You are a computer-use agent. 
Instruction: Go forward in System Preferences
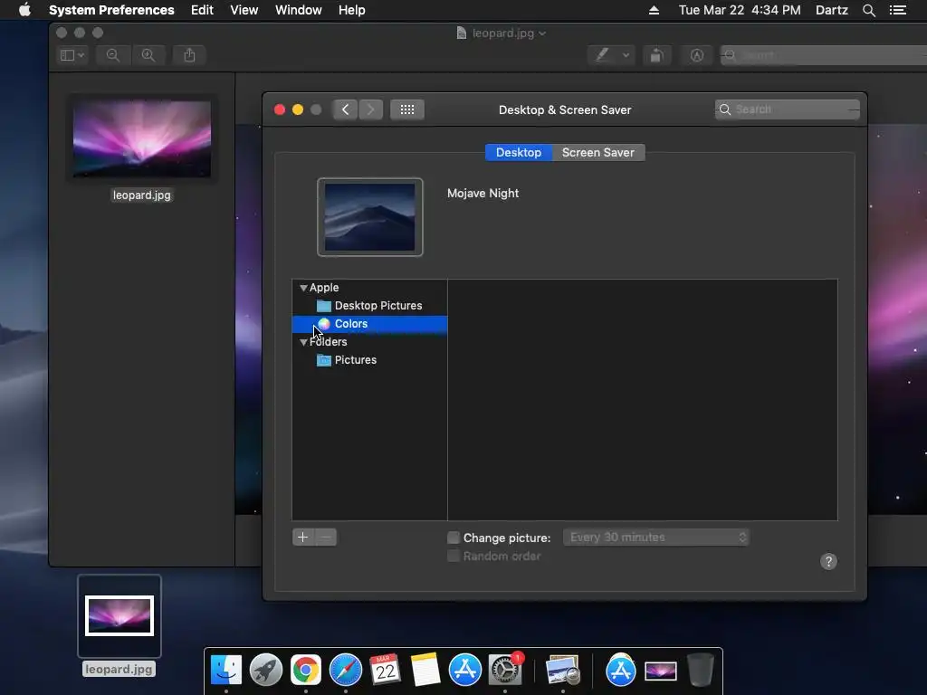(x=370, y=109)
